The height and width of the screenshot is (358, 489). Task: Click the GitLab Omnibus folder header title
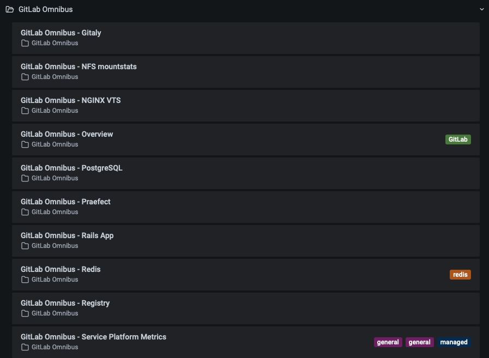46,9
